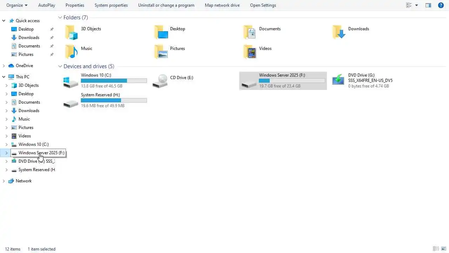
Task: Expand the OneDrive tree node
Action: pos(4,66)
